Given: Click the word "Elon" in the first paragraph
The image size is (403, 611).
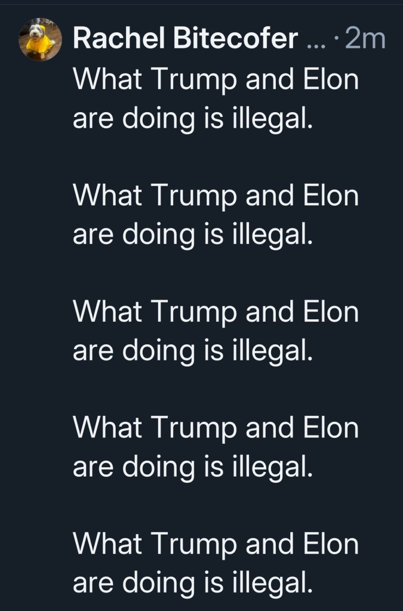Looking at the screenshot, I should click(x=330, y=80).
